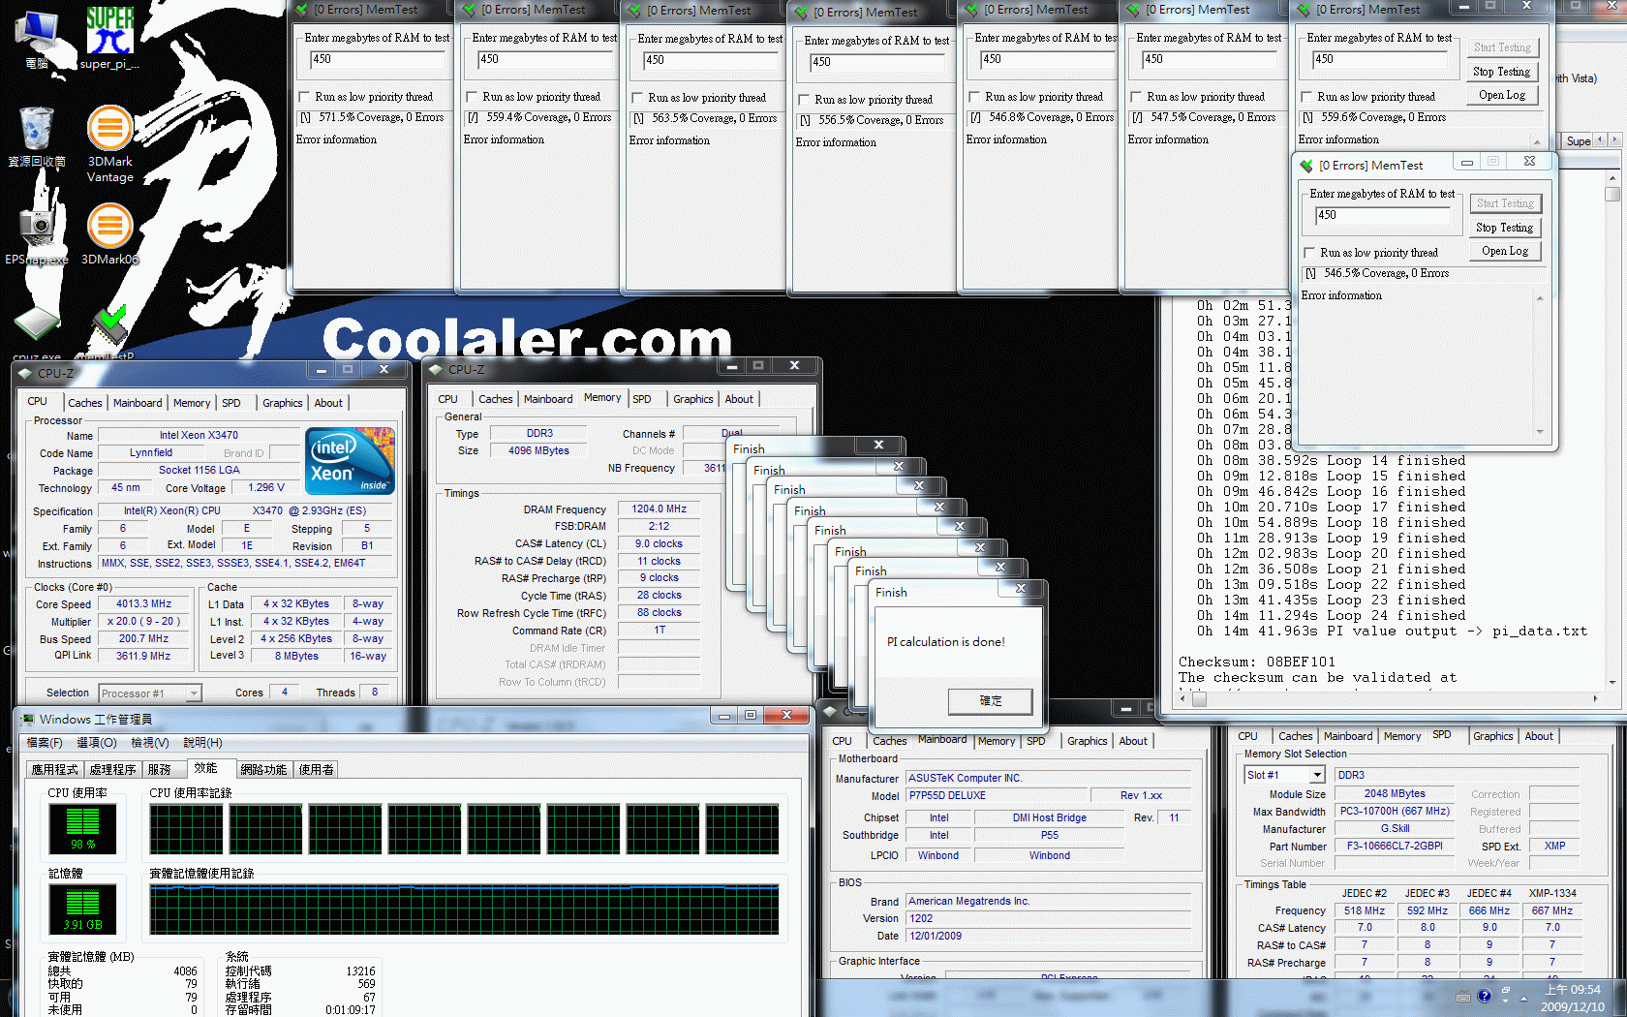This screenshot has width=1627, height=1017.
Task: Click the Intel Xeon inside logo
Action: click(x=350, y=460)
